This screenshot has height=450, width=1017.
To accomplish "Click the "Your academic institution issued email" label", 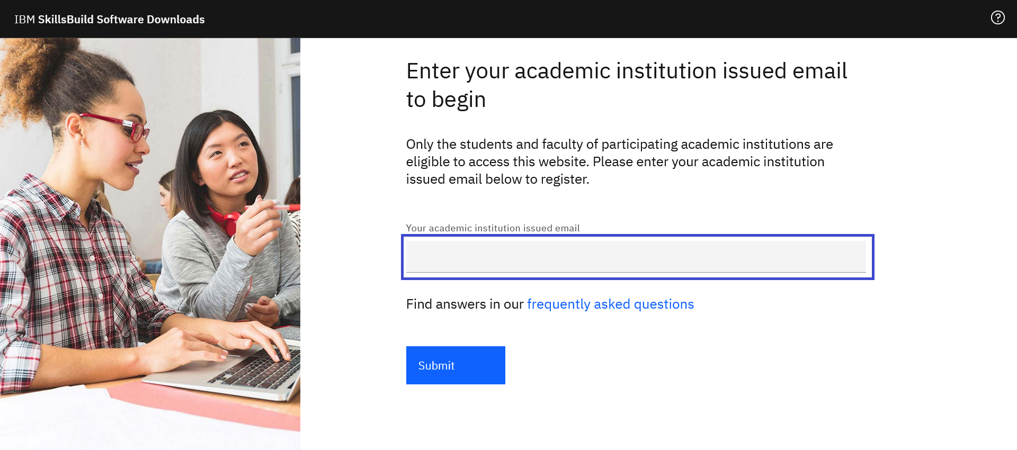I will (x=493, y=228).
